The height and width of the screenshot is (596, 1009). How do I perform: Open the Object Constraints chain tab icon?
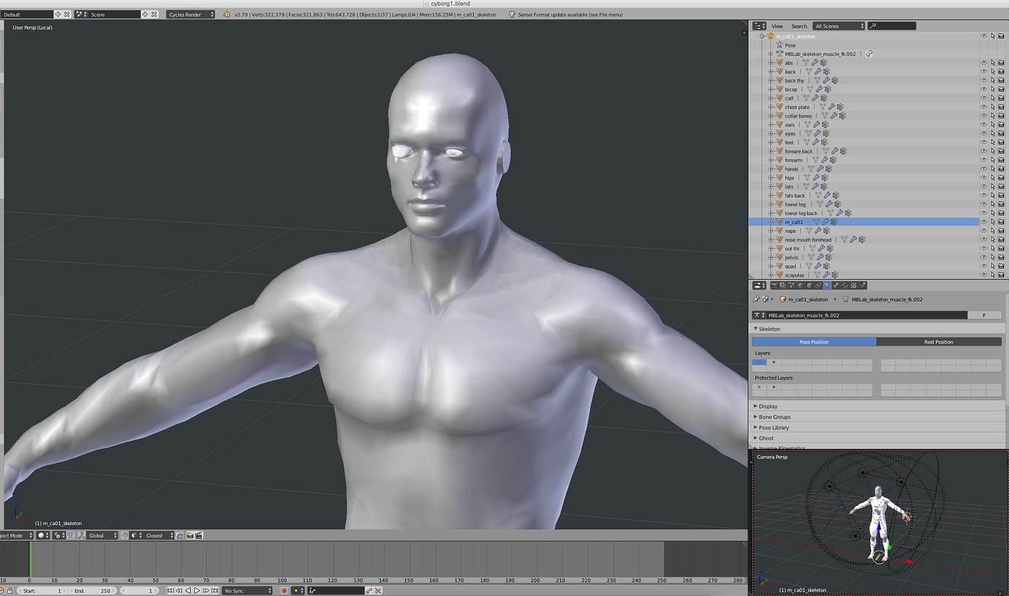pyautogui.click(x=818, y=286)
